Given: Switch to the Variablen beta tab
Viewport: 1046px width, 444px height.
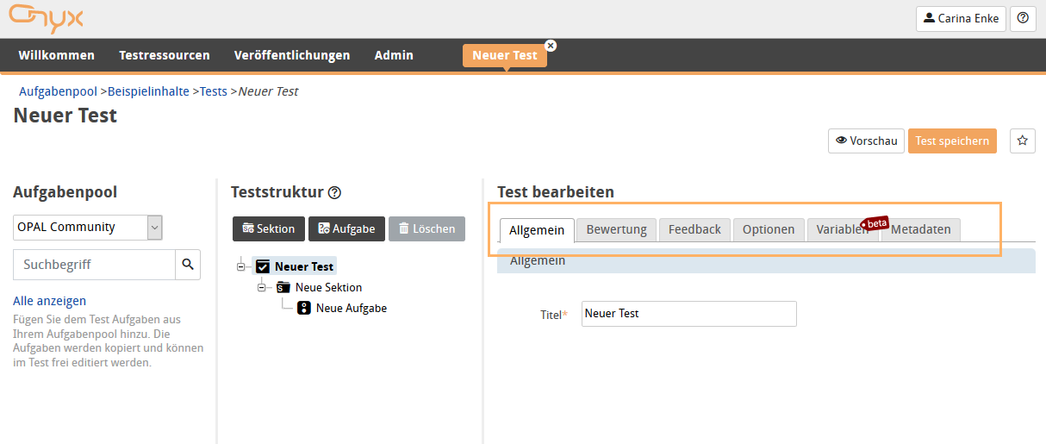Looking at the screenshot, I should (842, 229).
